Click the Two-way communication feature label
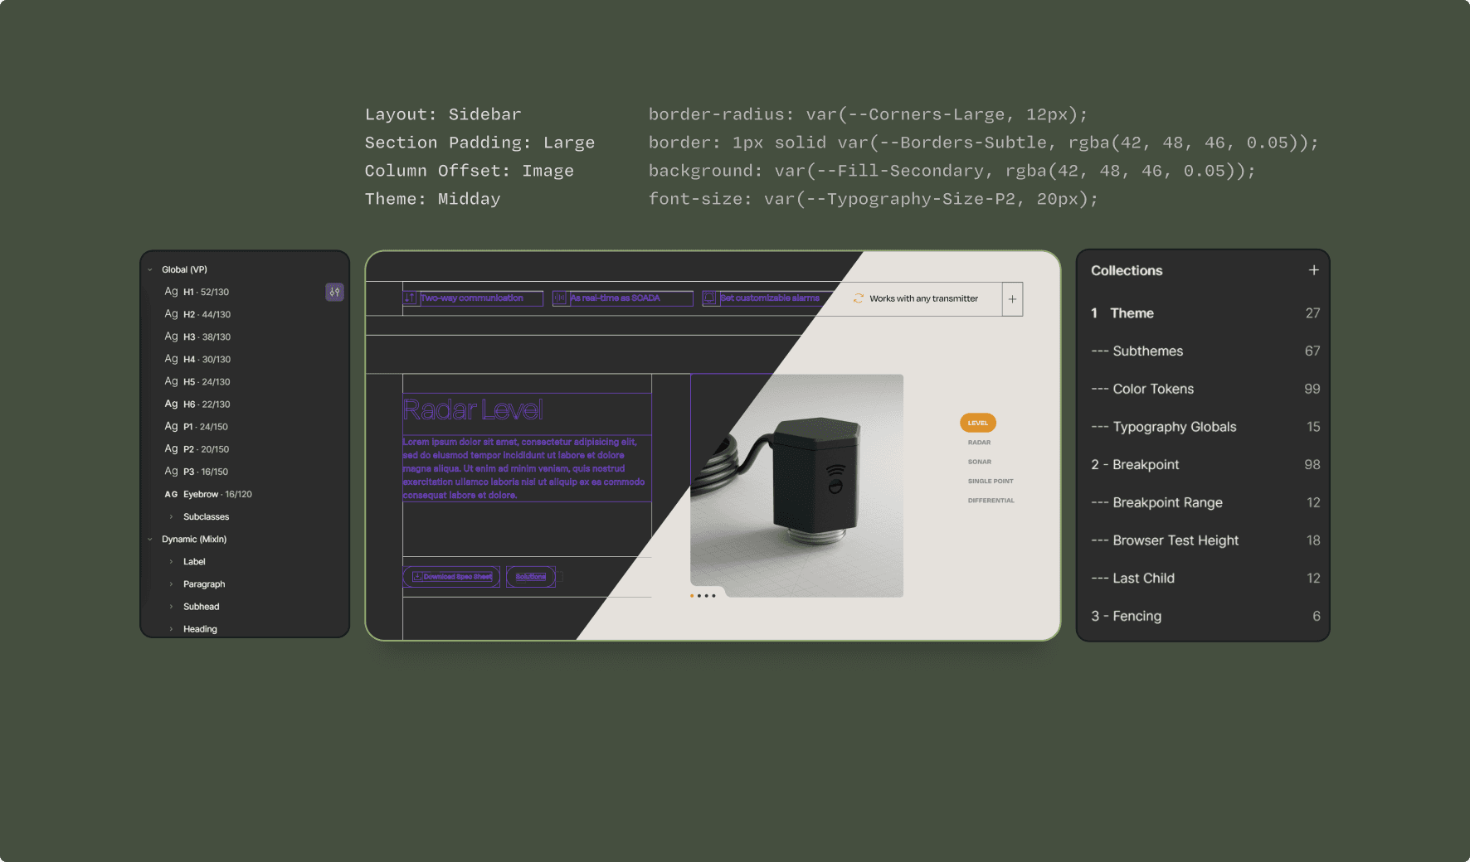 tap(472, 298)
